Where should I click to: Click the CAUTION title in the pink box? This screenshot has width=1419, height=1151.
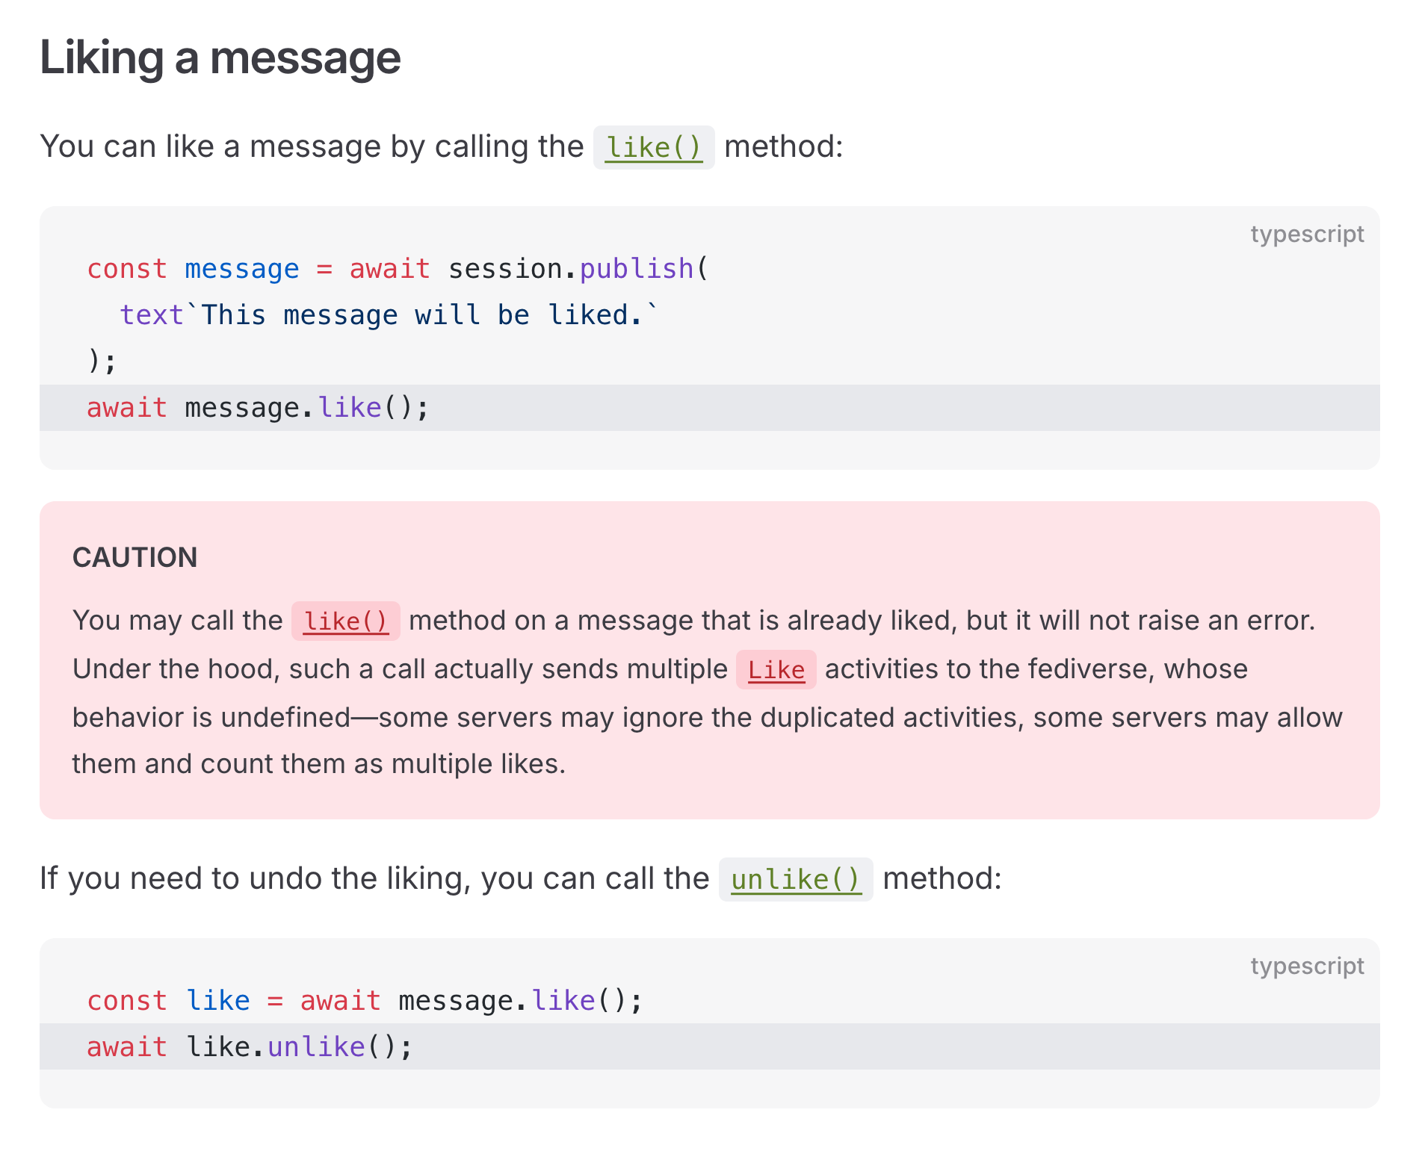[x=135, y=557]
